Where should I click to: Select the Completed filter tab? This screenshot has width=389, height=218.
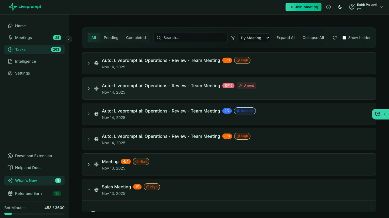point(136,38)
